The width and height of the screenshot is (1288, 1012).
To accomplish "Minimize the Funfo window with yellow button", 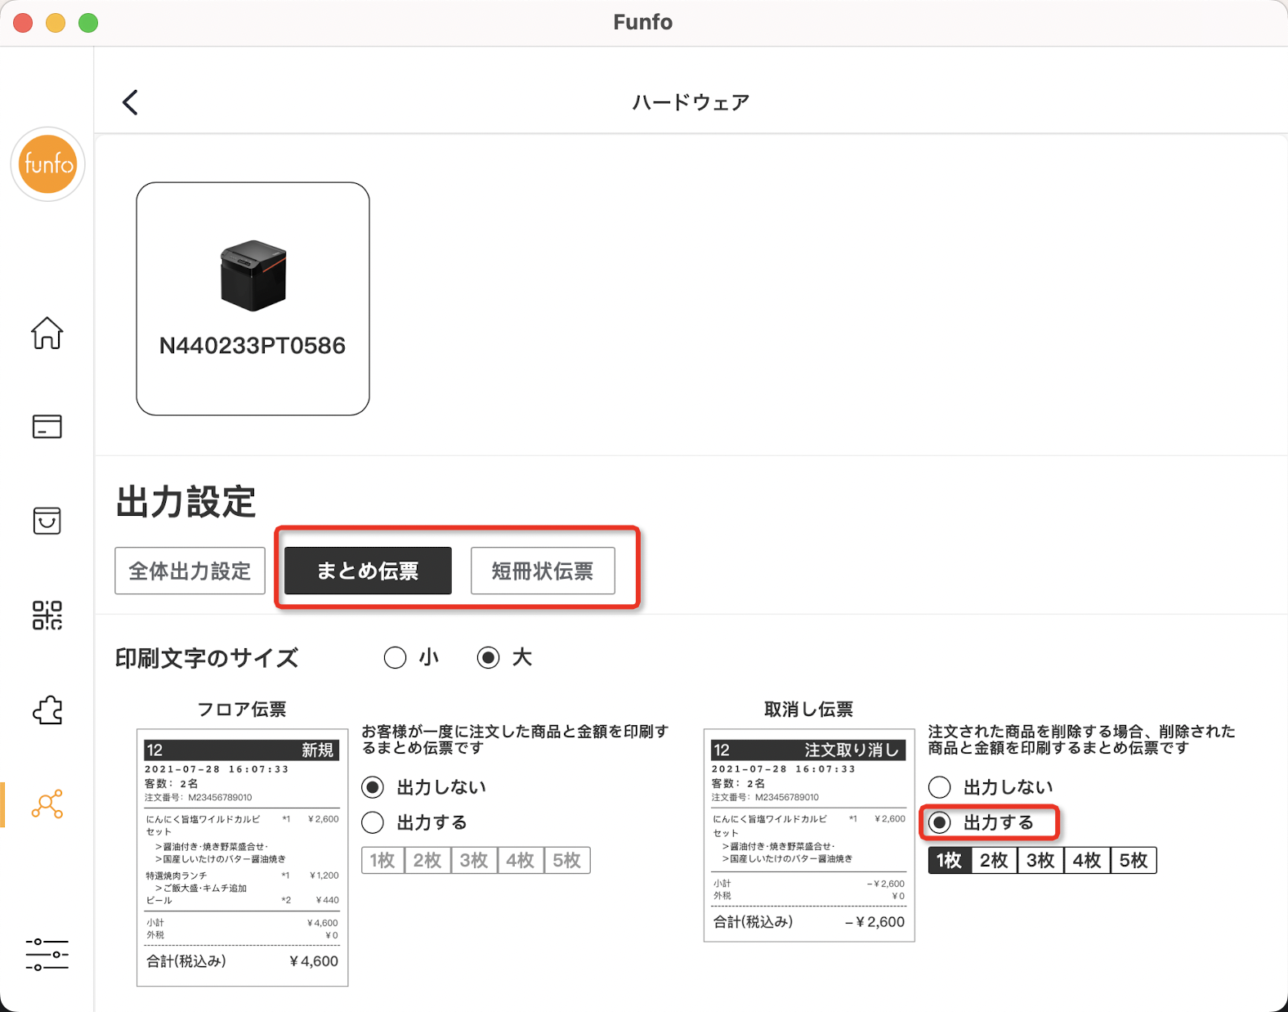I will pos(56,23).
